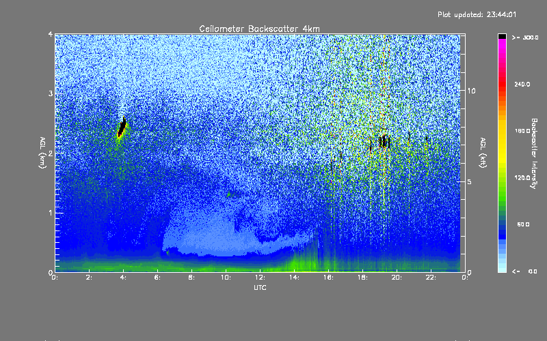
Task: Click the '5' tick on the kft axis
Action: coord(469,181)
